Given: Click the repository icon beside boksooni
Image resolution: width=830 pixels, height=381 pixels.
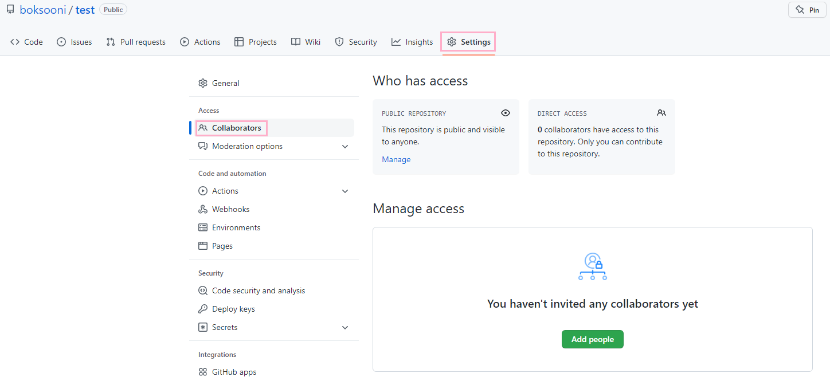Looking at the screenshot, I should (10, 10).
